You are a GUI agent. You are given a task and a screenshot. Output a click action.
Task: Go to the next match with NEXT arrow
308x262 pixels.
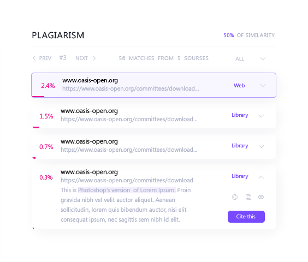[86, 58]
